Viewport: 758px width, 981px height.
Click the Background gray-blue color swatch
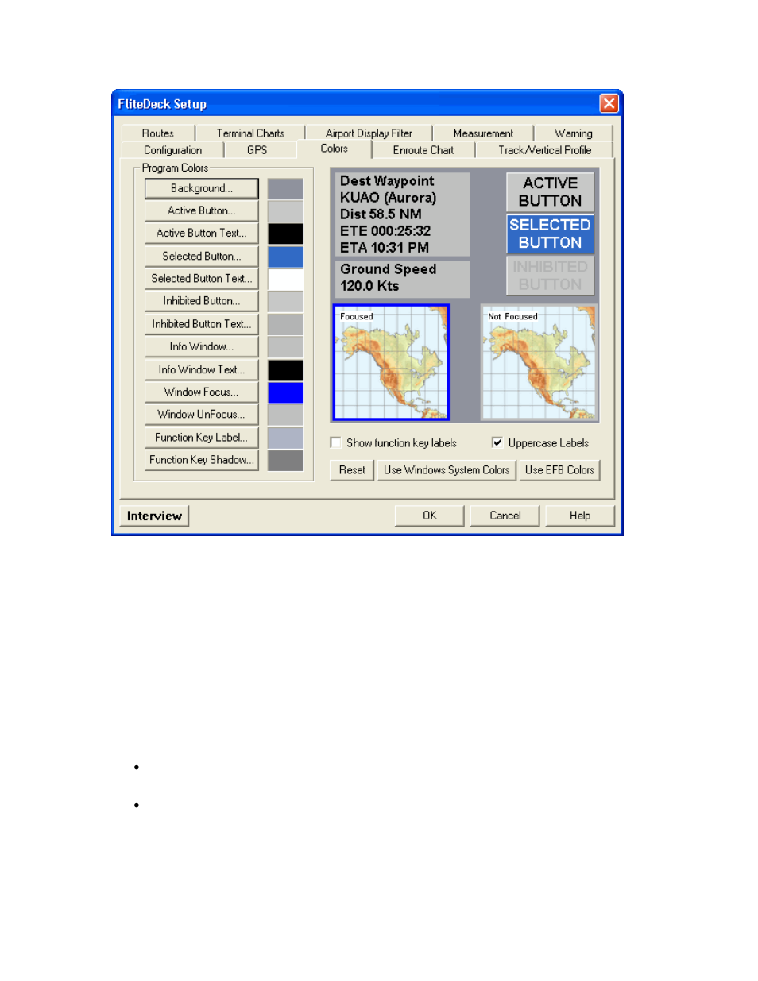(285, 189)
